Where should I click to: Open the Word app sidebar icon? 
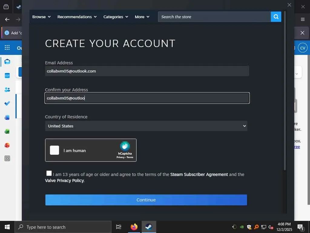(7, 117)
